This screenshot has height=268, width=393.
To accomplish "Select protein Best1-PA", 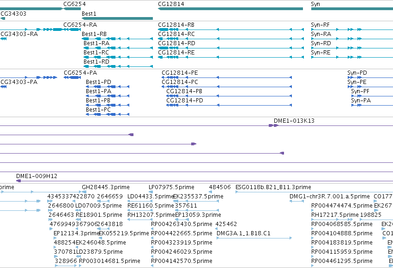I will (98, 91).
